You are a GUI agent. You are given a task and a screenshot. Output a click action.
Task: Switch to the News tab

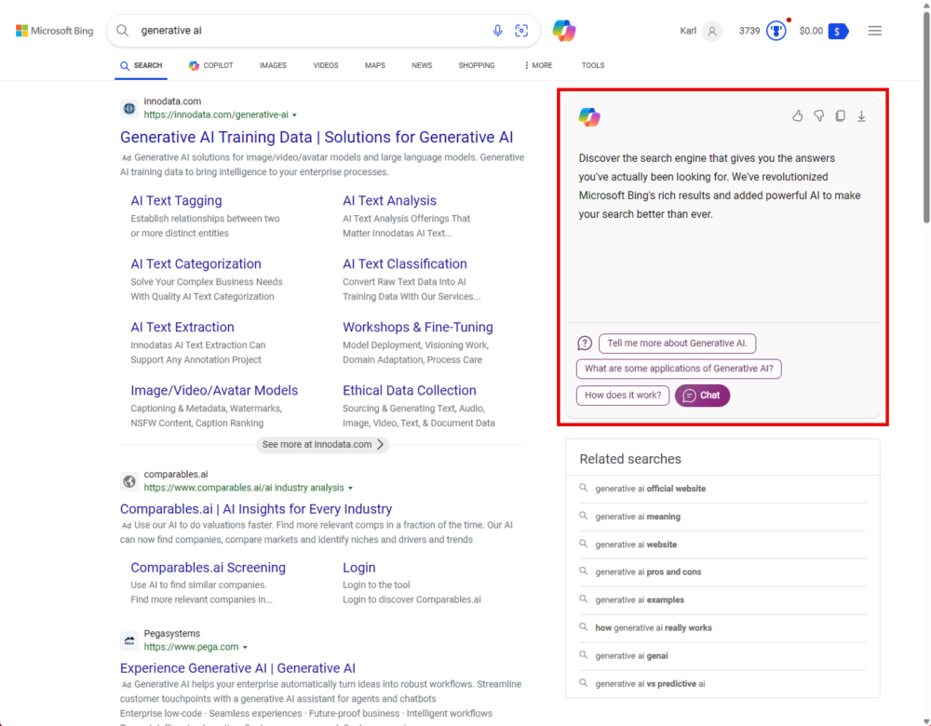(x=422, y=65)
